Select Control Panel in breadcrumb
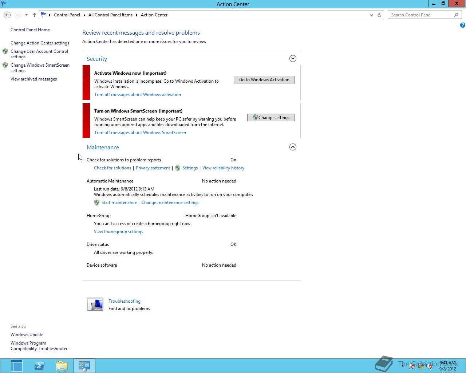Viewport: 466px width, 373px height. click(67, 15)
